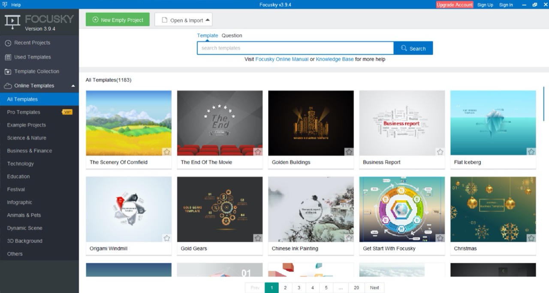Toggle favorite star on The Scenery Of Cornfield
Image resolution: width=549 pixels, height=293 pixels.
(167, 152)
